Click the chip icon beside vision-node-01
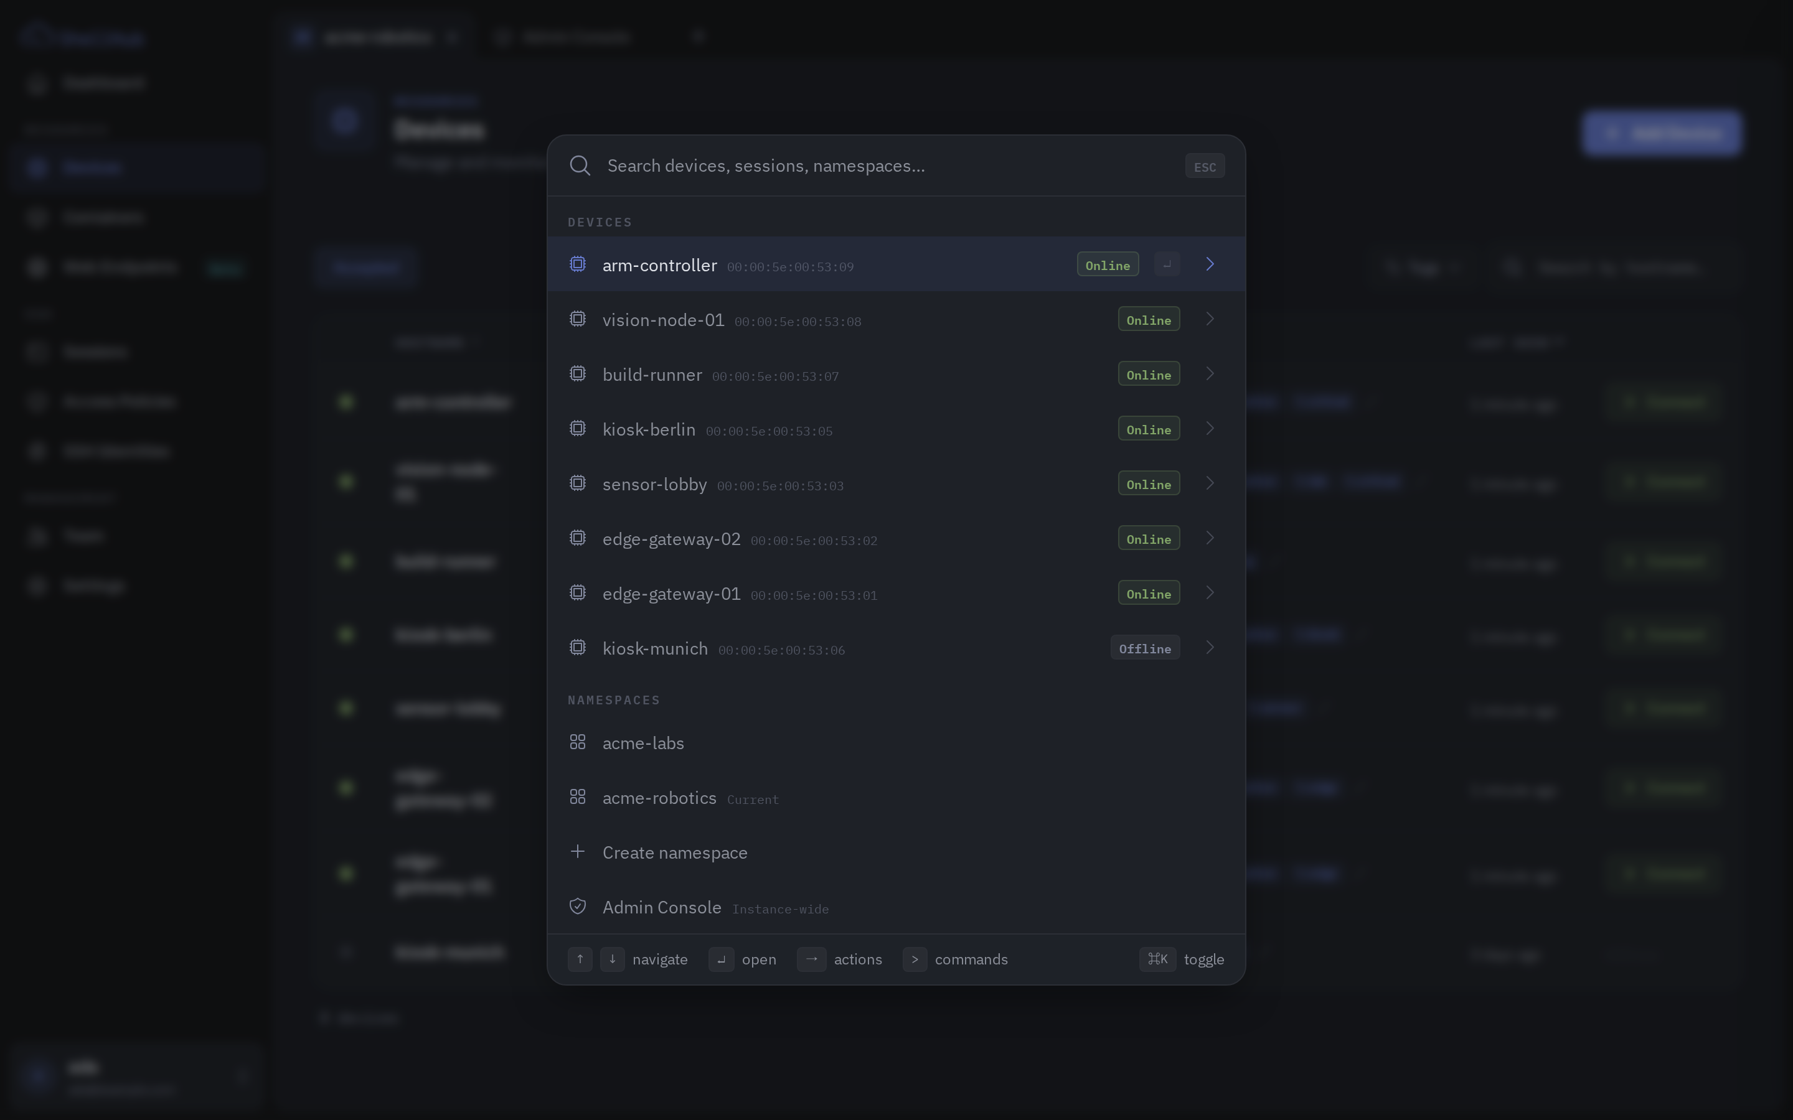The width and height of the screenshot is (1793, 1120). pos(578,319)
